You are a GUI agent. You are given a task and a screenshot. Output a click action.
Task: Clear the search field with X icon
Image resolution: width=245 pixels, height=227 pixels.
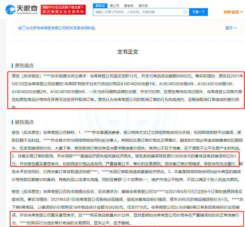pos(185,12)
